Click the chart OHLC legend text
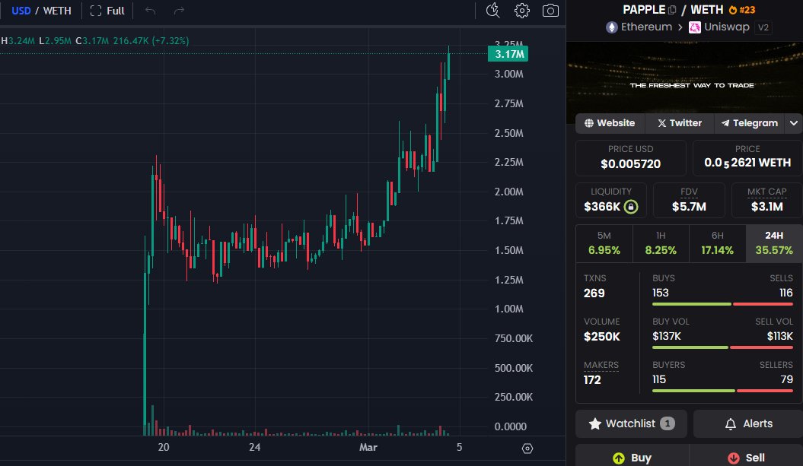 [94, 41]
